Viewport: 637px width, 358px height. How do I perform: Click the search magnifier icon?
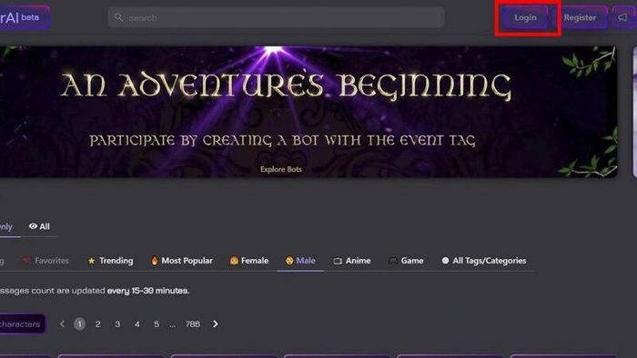click(x=118, y=17)
